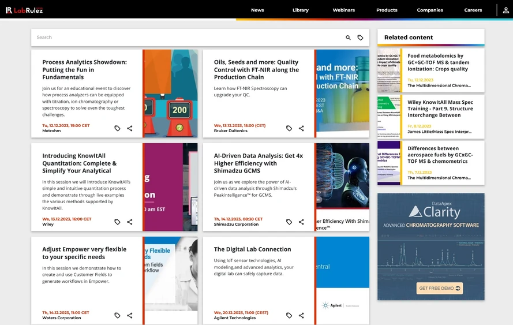Viewport: 513px width, 325px height.
Task: Click AI robot card image
Action: pos(343,187)
